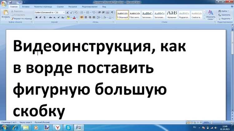Align text right

click(x=90, y=17)
